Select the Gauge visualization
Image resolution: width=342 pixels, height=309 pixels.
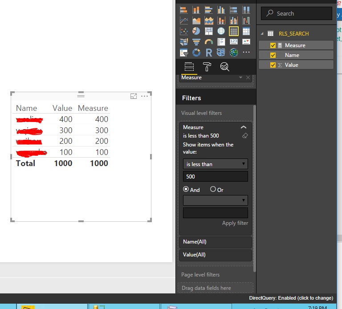209,42
